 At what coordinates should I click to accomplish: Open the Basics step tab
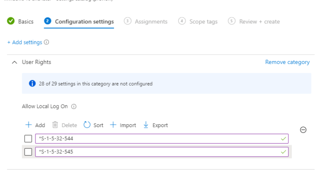[20, 21]
